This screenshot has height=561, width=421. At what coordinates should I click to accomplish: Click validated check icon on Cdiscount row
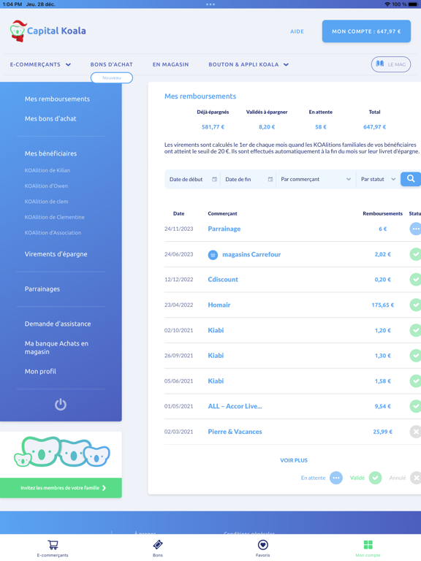coord(415,280)
